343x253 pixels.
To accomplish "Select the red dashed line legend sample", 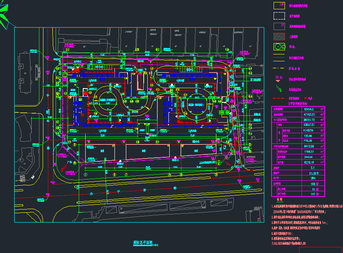I will click(279, 98).
